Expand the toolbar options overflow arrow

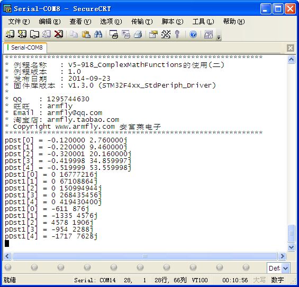point(219,37)
